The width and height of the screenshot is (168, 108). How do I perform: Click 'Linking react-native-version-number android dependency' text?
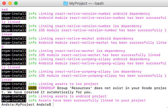94,14
